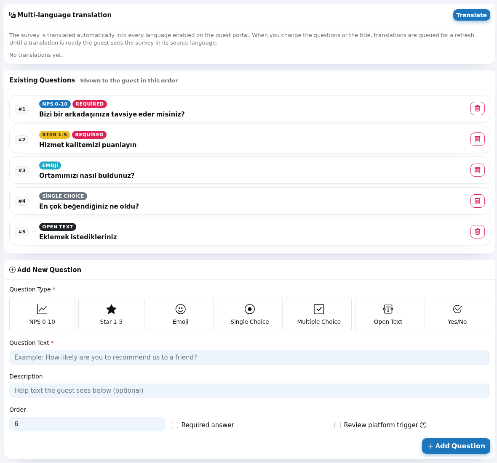Pick the Yes/No question type
This screenshot has width=497, height=463.
point(457,314)
